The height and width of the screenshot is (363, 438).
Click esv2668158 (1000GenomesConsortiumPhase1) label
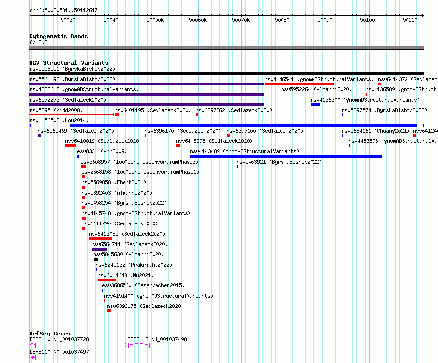(141, 172)
